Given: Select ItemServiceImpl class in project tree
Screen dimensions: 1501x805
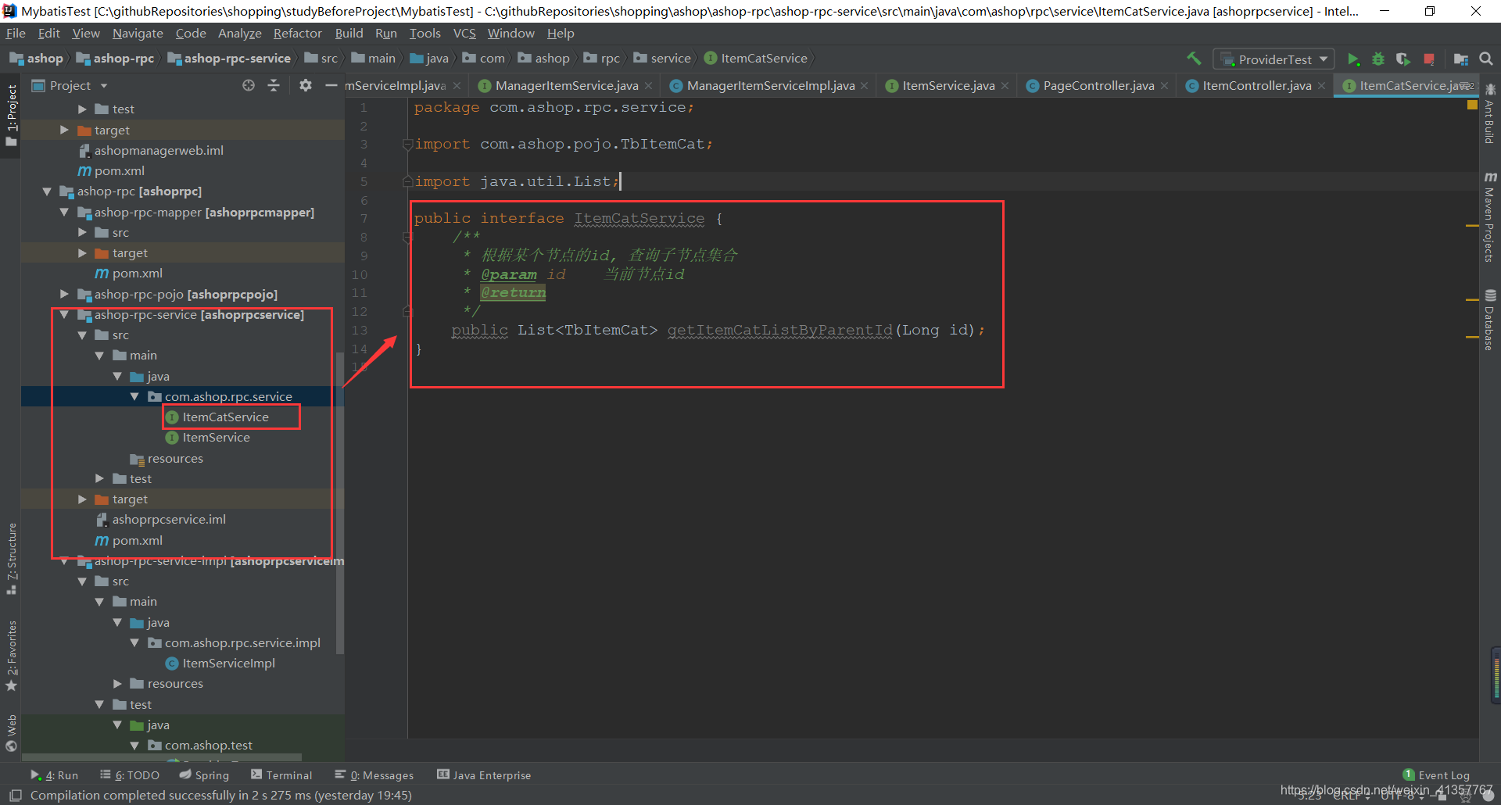Looking at the screenshot, I should (228, 664).
